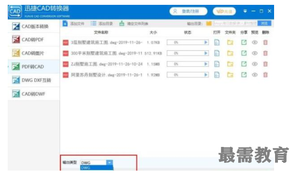The image size is (292, 174).
Task: Open folder for 阿里苏丹别墅设计 file
Action: [x=230, y=75]
